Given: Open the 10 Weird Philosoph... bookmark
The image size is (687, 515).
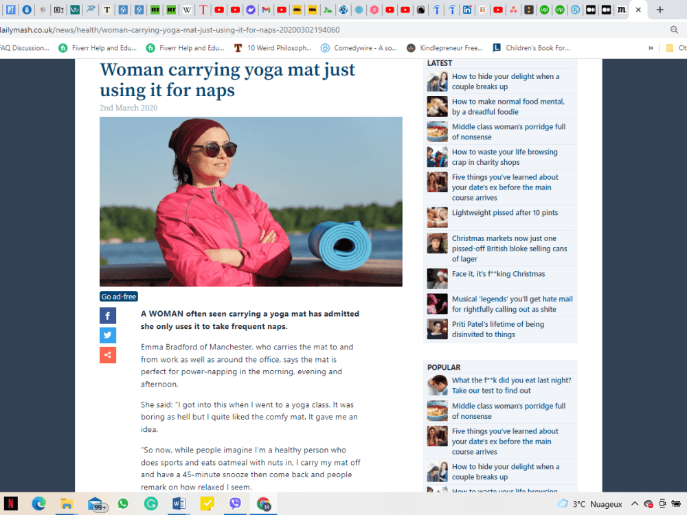Looking at the screenshot, I should click(273, 48).
